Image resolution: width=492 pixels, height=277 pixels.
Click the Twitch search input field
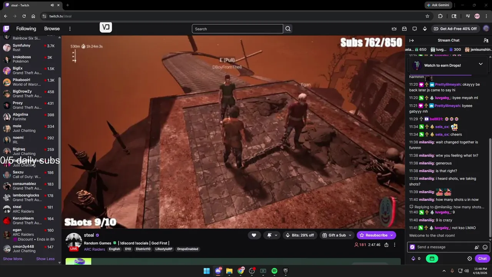[x=237, y=29]
